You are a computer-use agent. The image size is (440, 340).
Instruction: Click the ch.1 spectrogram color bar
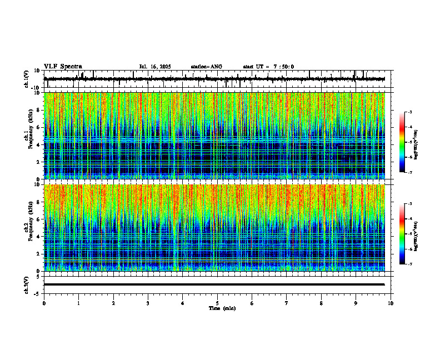[x=402, y=142]
